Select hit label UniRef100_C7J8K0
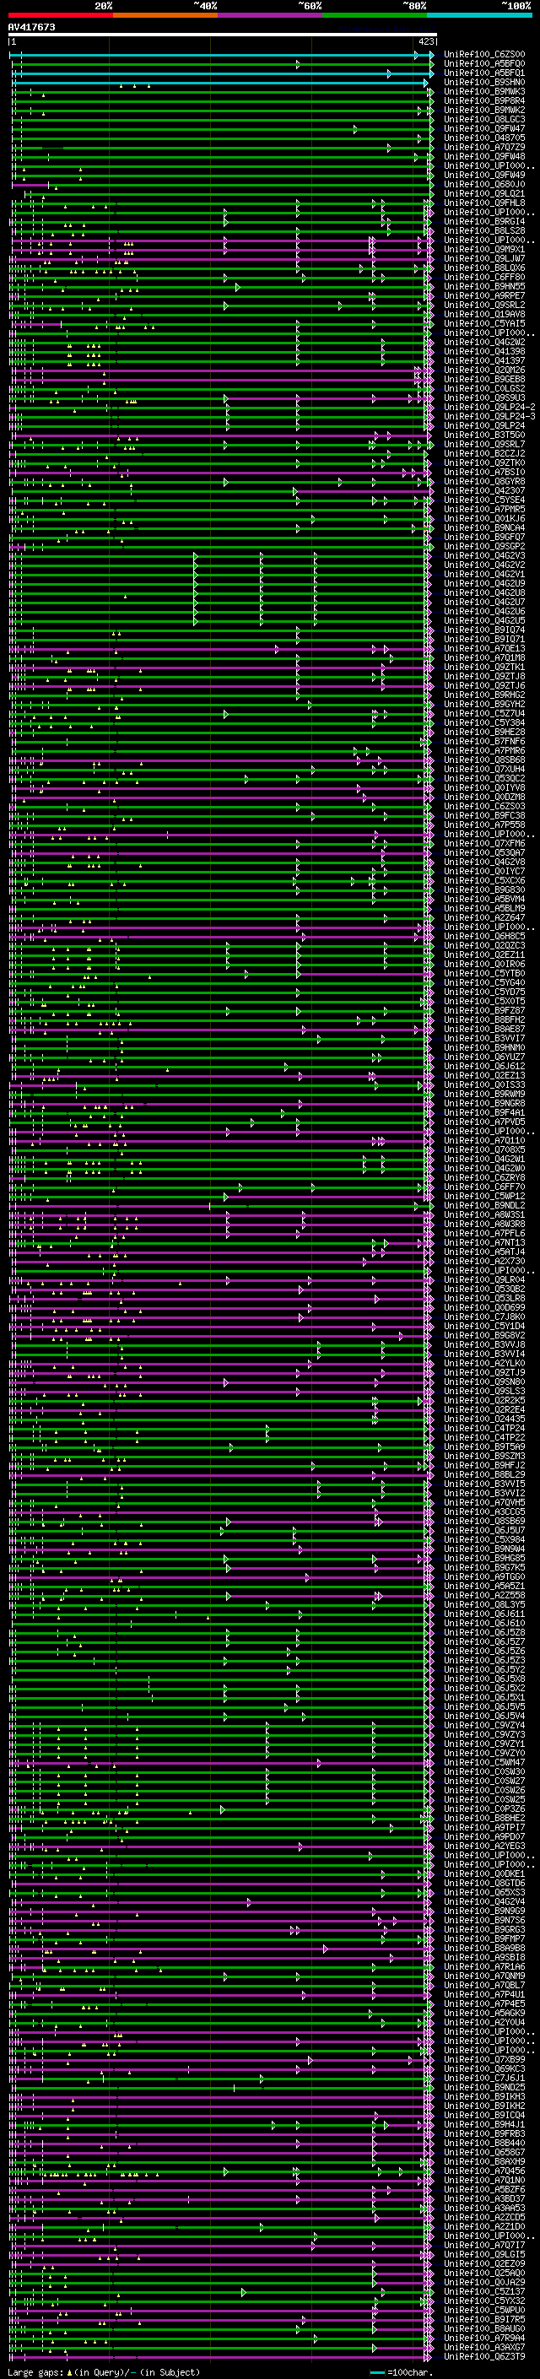This screenshot has width=540, height=2379. pyautogui.click(x=484, y=1317)
